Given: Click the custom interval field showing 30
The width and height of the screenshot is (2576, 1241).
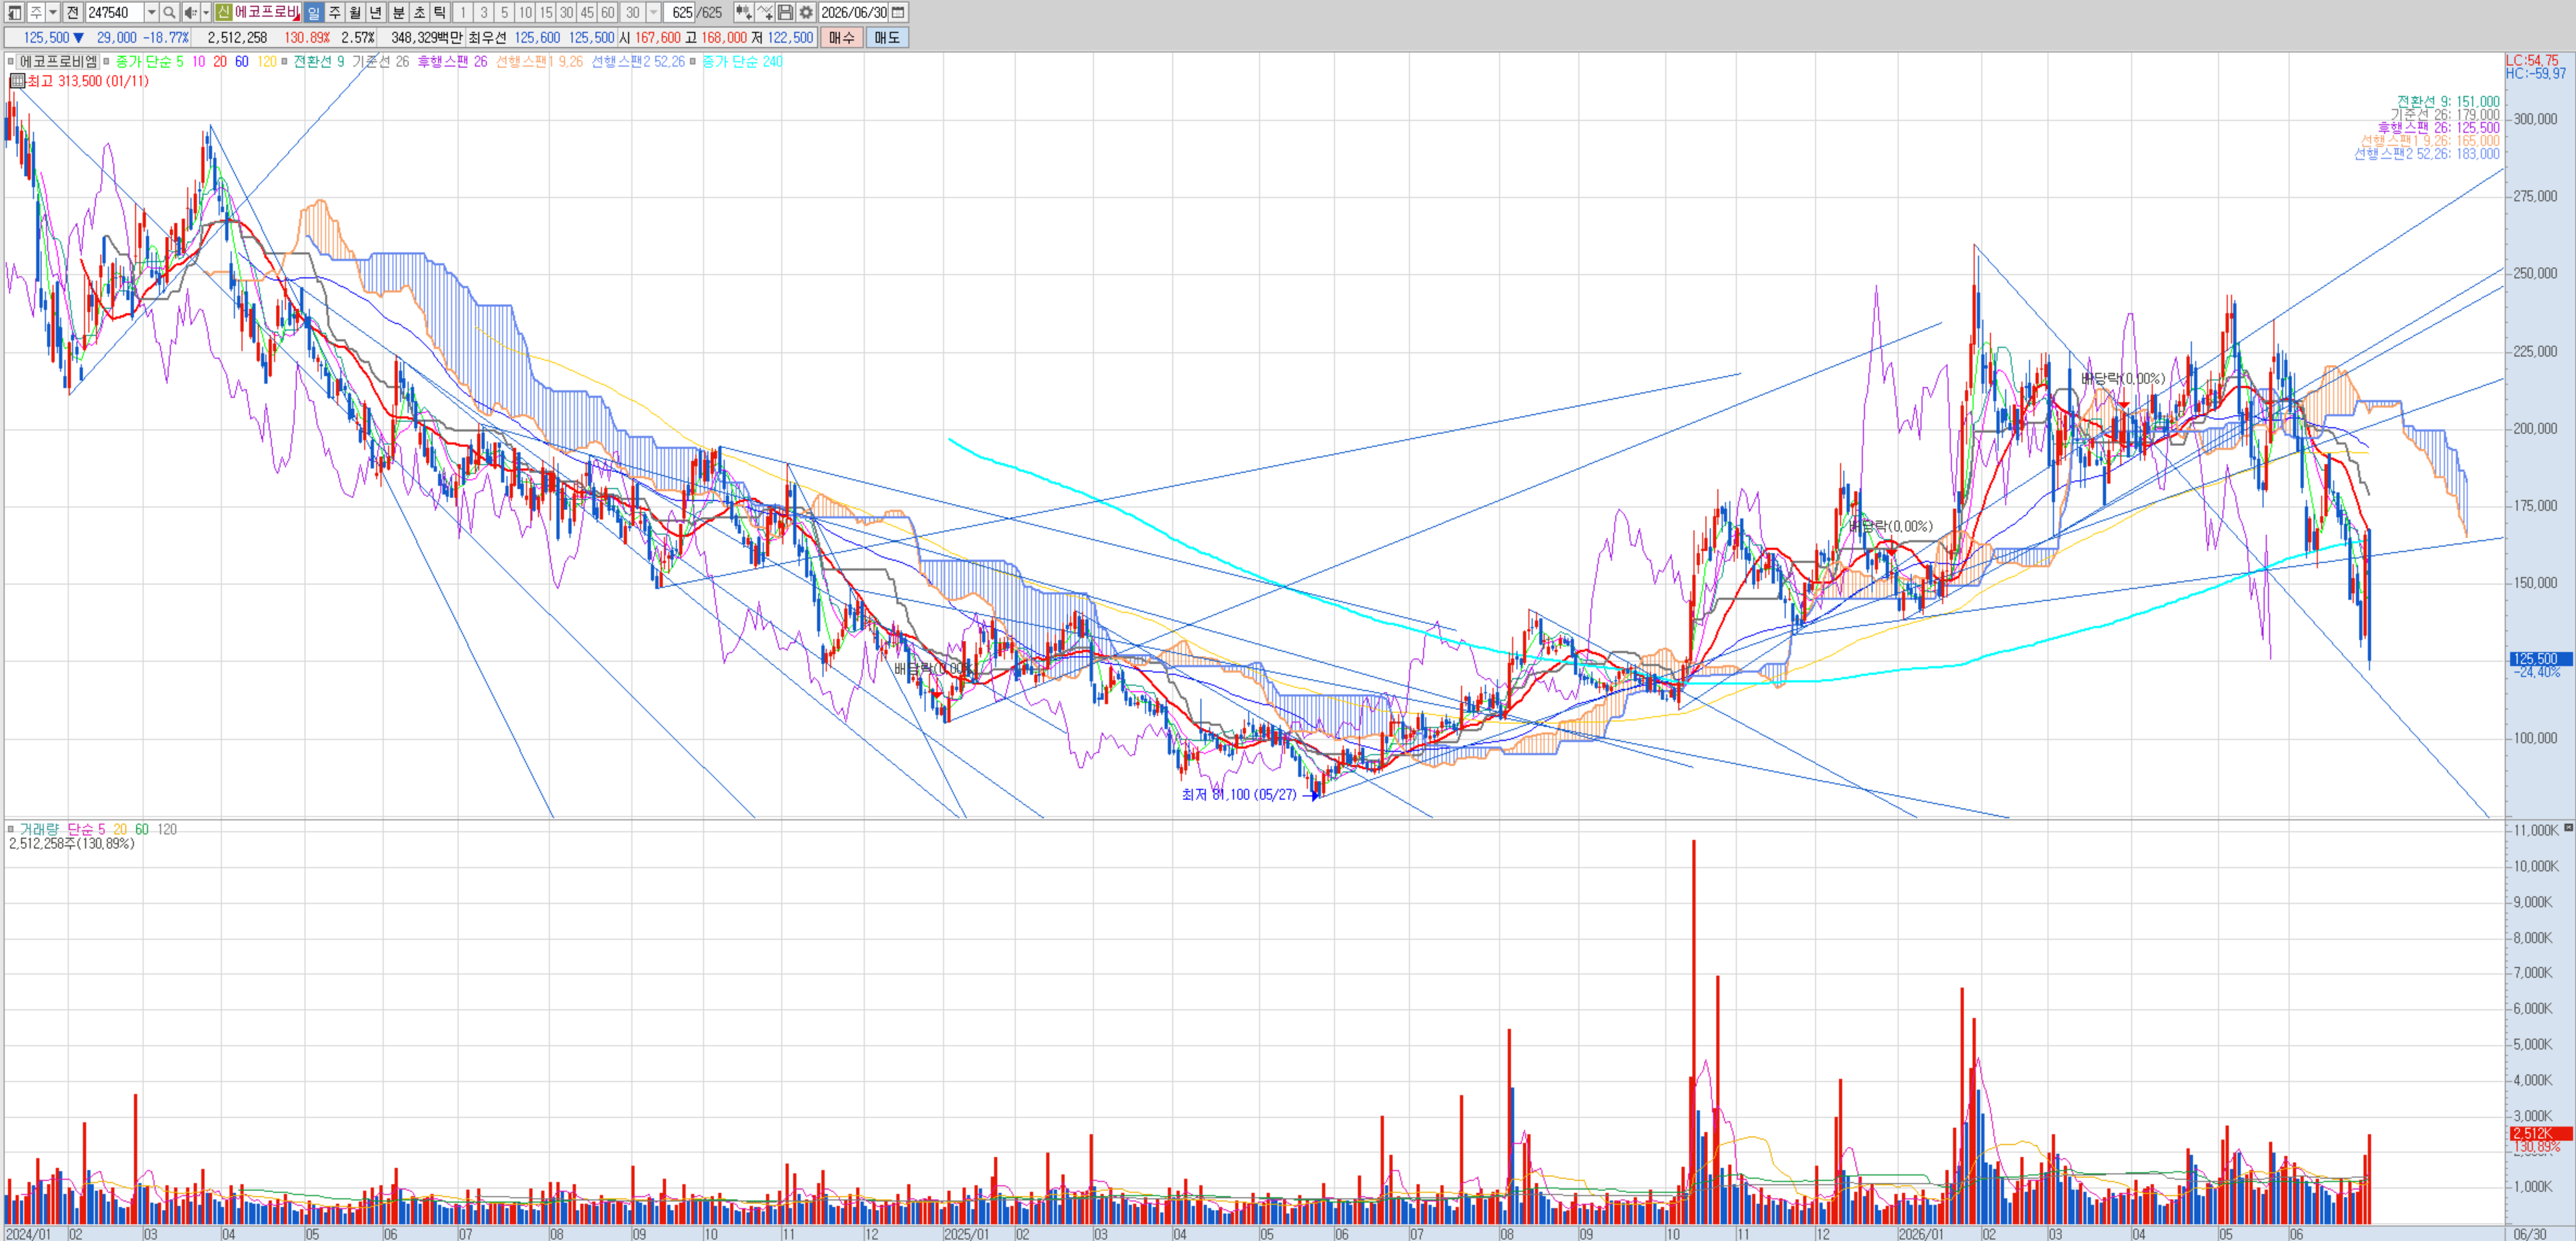Looking at the screenshot, I should pos(633,12).
